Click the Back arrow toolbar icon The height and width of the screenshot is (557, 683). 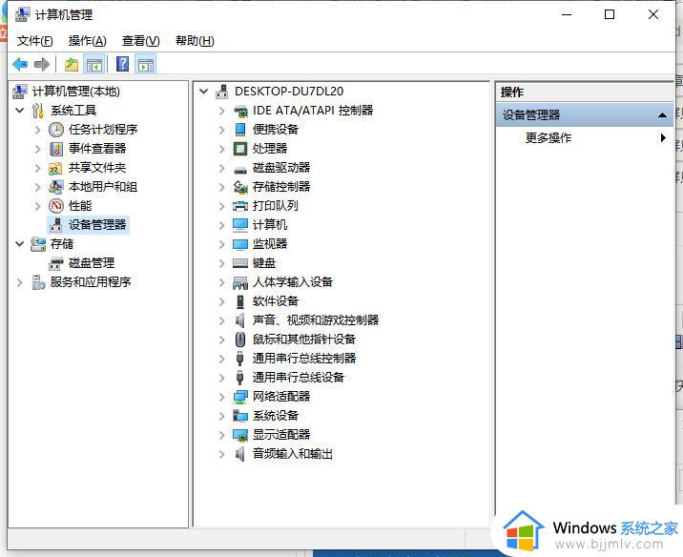click(x=20, y=65)
